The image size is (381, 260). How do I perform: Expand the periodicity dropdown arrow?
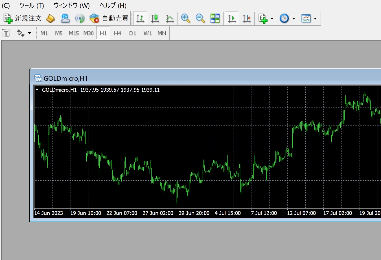[x=294, y=19]
